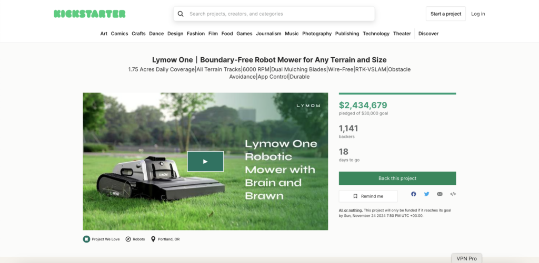This screenshot has width=539, height=263.
Task: Click the All or nothing link
Action: pyautogui.click(x=351, y=210)
